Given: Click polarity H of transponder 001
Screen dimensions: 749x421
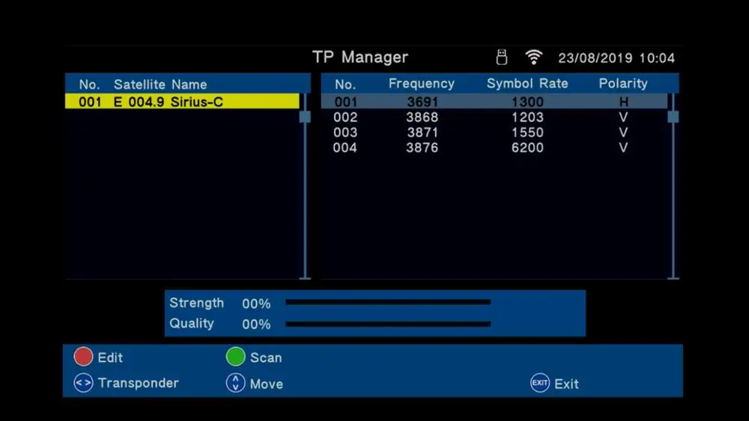Looking at the screenshot, I should (623, 102).
